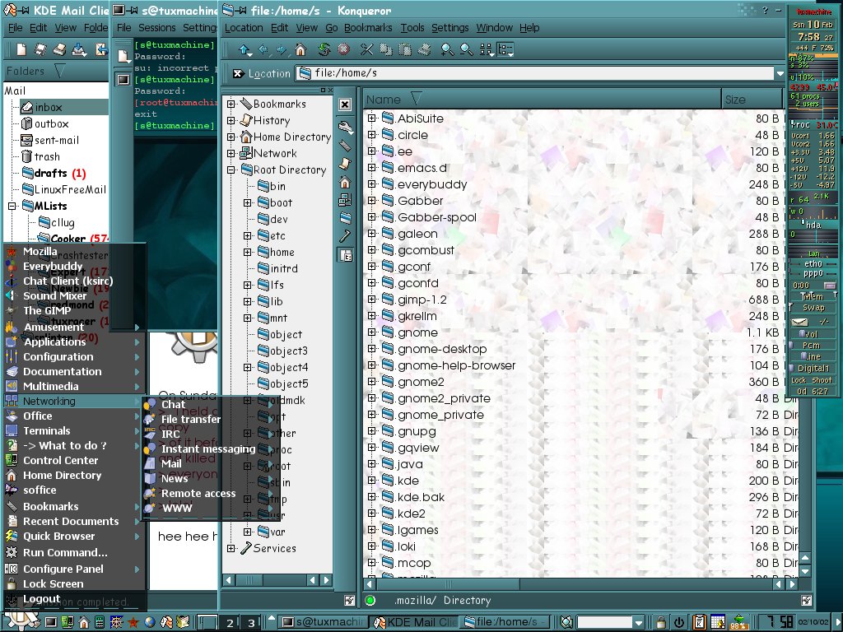843x632 pixels.
Task: Click the Lock button in GKrellM
Action: pyautogui.click(x=799, y=380)
